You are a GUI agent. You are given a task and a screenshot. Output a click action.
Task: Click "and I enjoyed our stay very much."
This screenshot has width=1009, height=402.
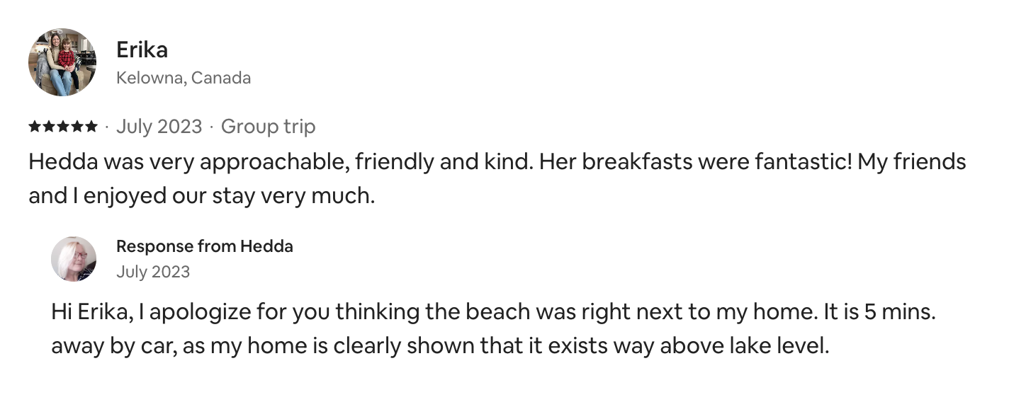click(x=201, y=195)
